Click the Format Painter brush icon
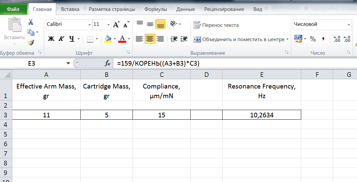357x182 pixels. [31, 42]
